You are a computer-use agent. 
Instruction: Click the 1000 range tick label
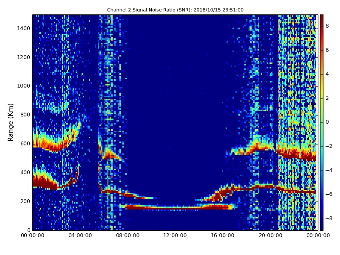pyautogui.click(x=23, y=86)
